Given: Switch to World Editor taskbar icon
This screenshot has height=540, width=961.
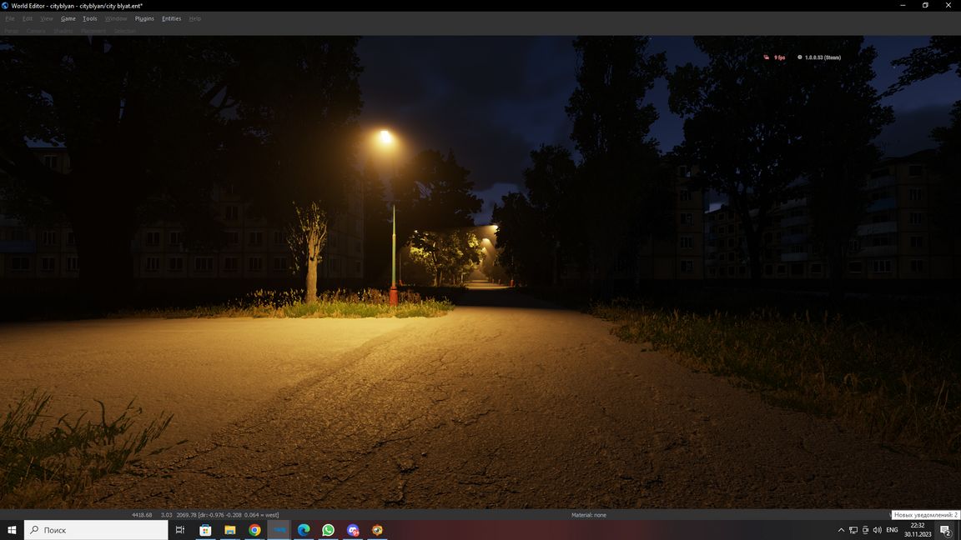Looking at the screenshot, I should coord(279,530).
